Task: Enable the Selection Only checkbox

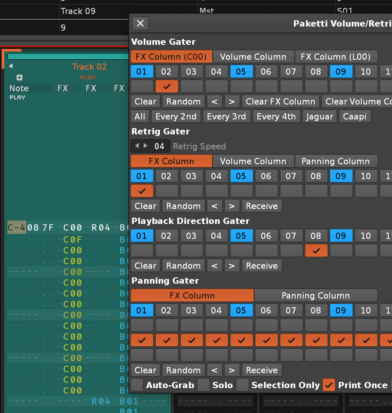Action: [243, 385]
